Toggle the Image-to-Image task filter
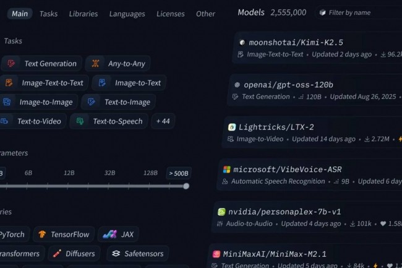Screen dimensions: 402x268 point(38,102)
